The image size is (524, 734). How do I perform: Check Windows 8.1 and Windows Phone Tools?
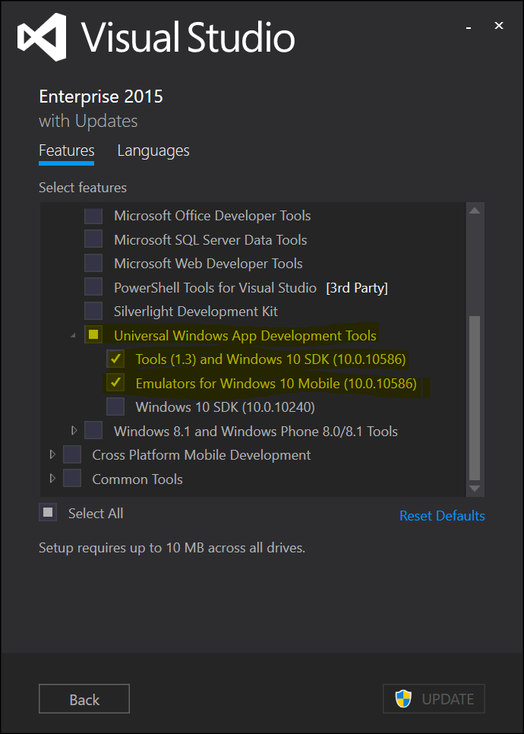93,431
